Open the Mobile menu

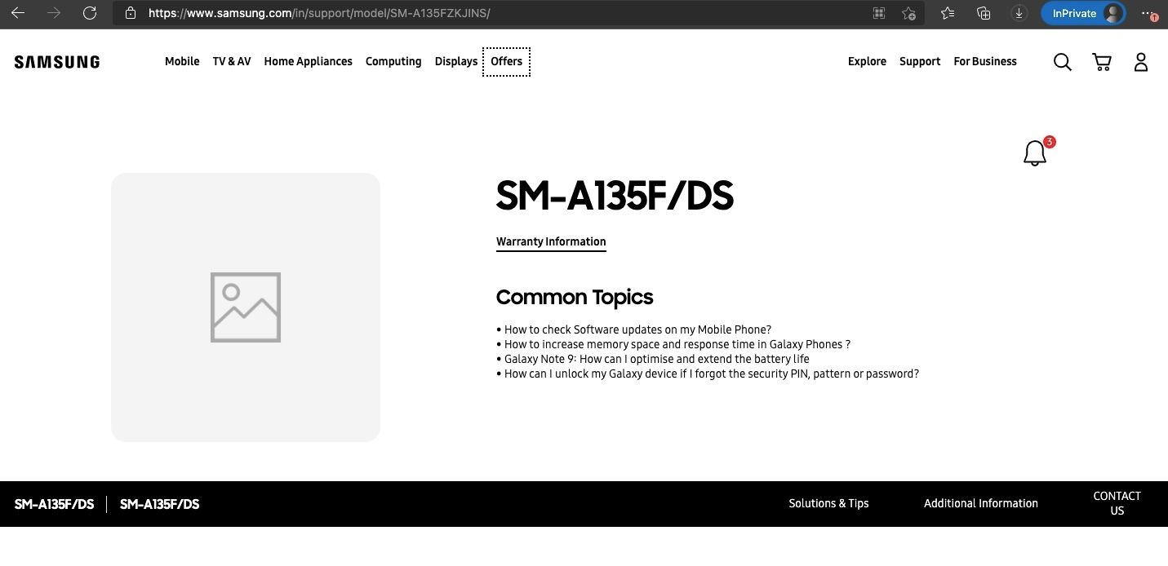pos(182,61)
